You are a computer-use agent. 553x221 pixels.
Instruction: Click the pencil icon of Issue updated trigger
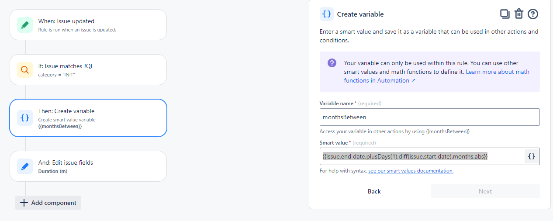click(25, 25)
